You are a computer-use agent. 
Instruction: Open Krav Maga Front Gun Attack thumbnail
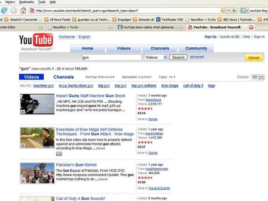(37, 138)
